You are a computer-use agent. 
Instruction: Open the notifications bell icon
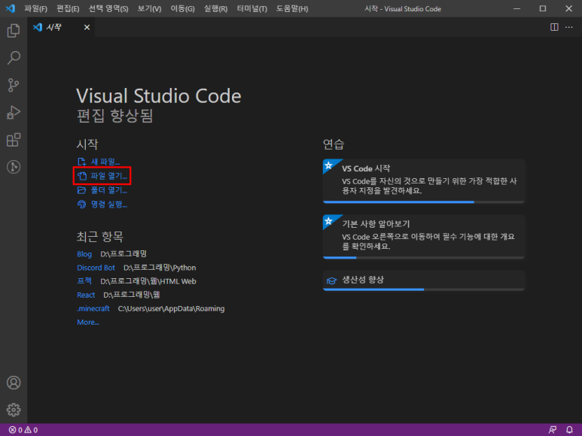point(569,430)
